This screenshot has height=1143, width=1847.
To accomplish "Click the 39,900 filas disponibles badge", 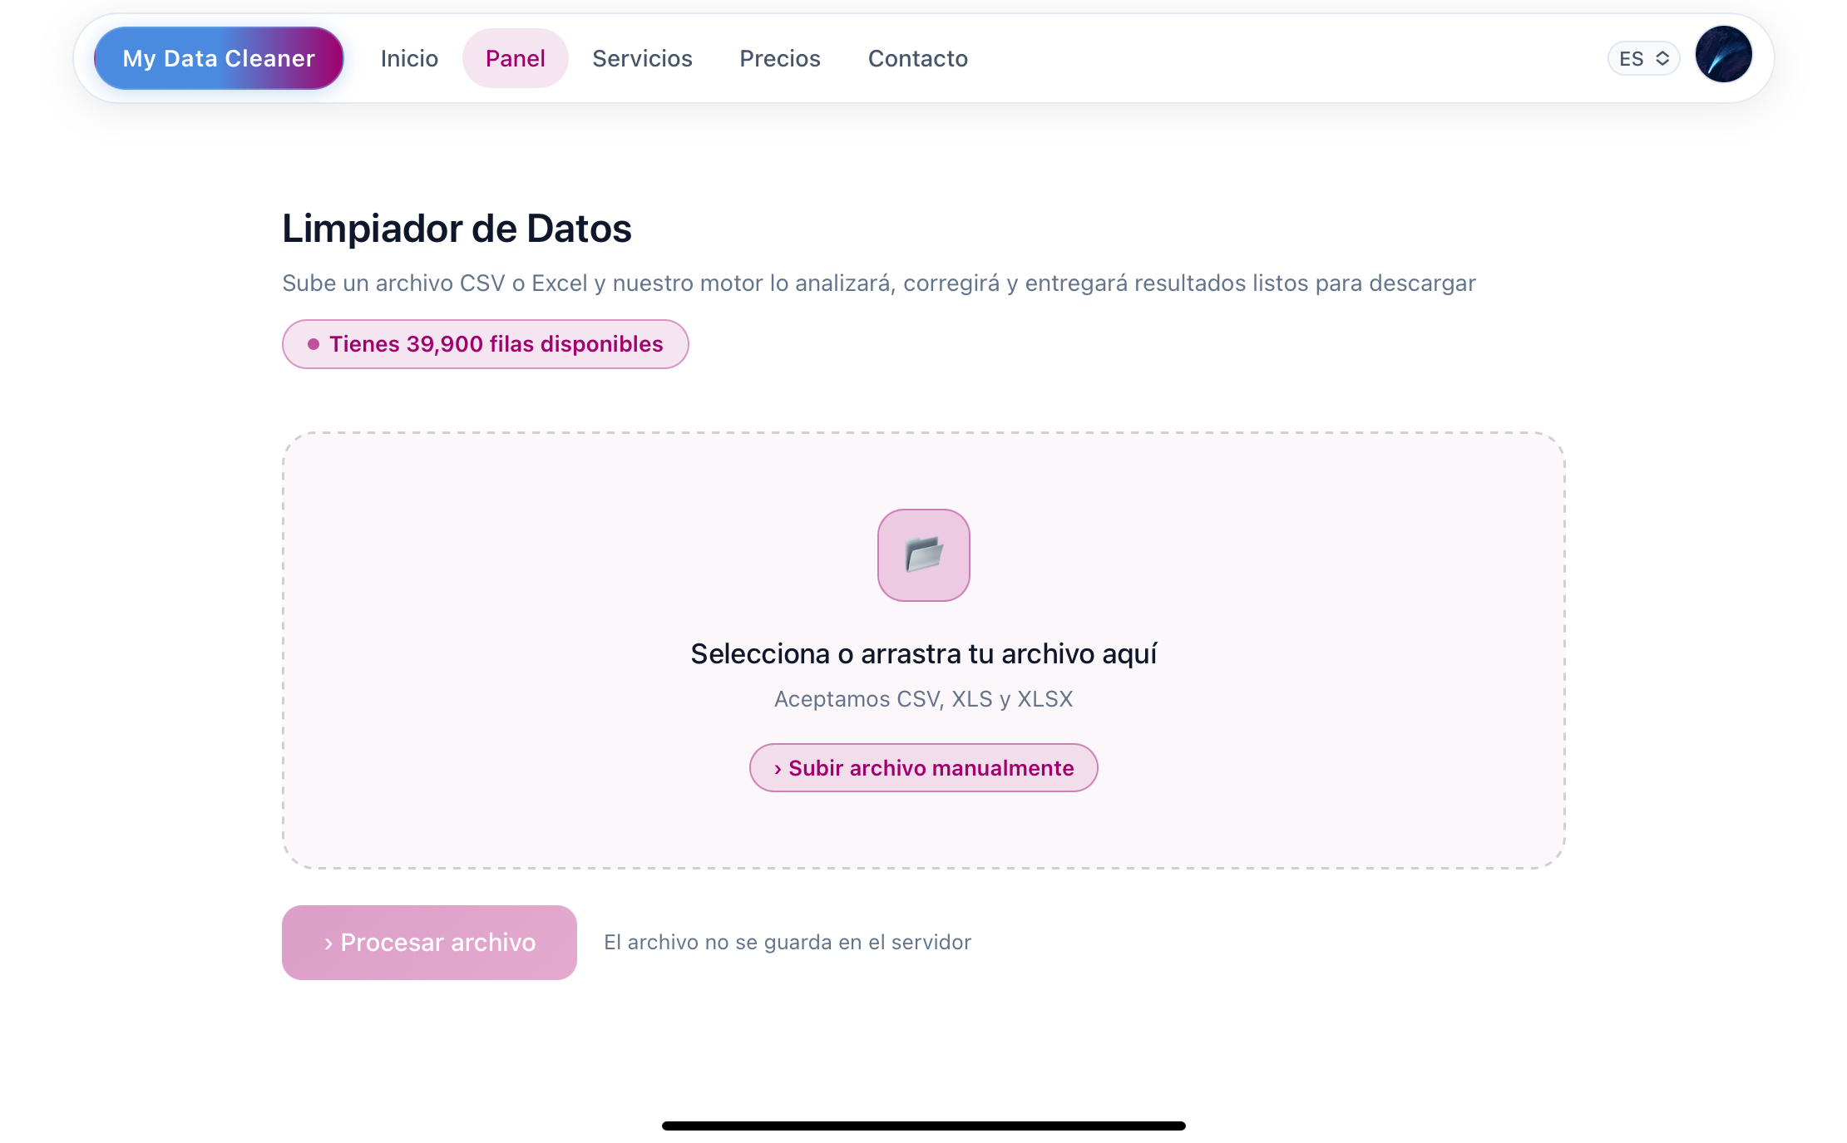I will click(x=486, y=344).
